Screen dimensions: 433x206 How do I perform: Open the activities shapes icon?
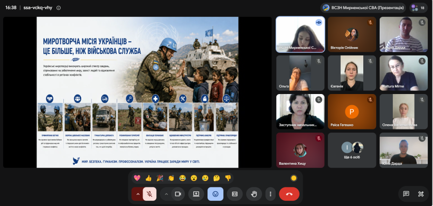[x=420, y=194]
